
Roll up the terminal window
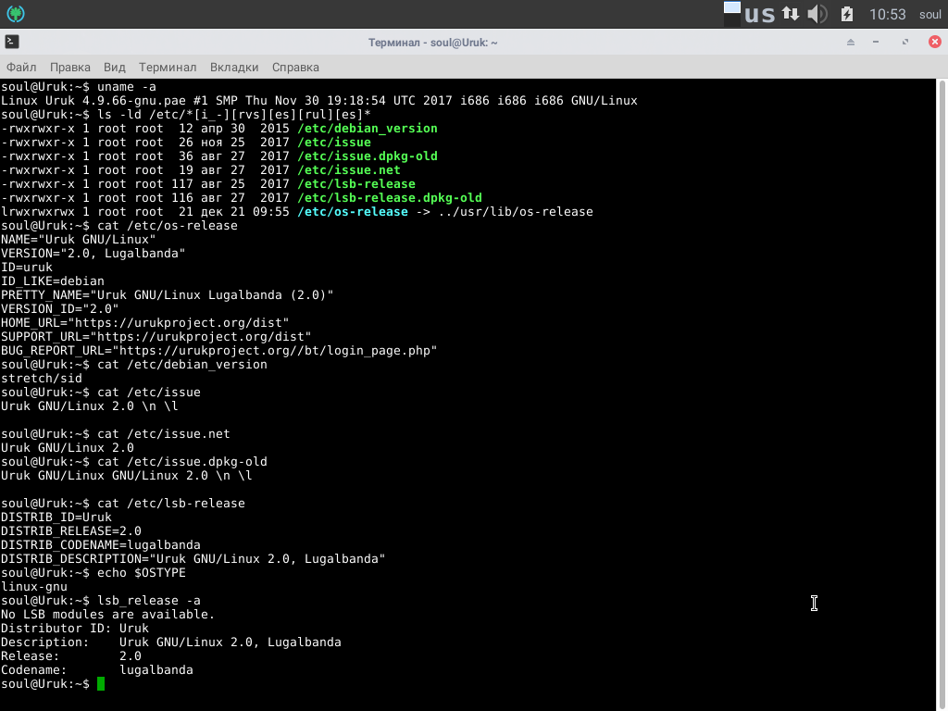pyautogui.click(x=851, y=43)
